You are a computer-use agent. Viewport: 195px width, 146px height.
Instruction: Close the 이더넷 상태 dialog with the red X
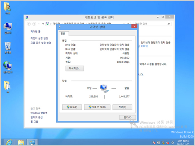[x=134, y=26]
